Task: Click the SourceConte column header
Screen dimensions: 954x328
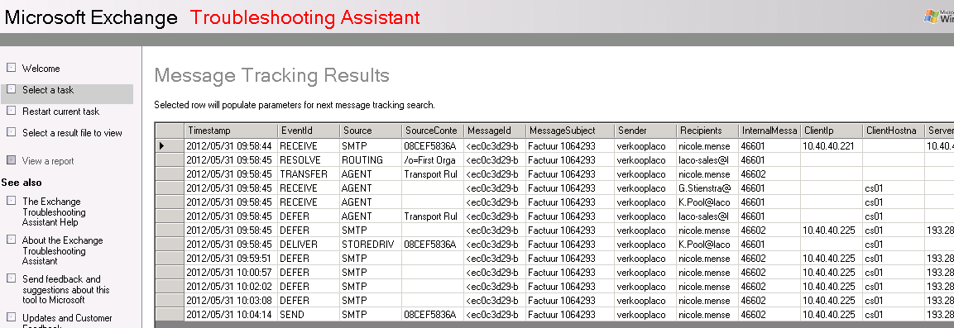Action: pos(432,131)
